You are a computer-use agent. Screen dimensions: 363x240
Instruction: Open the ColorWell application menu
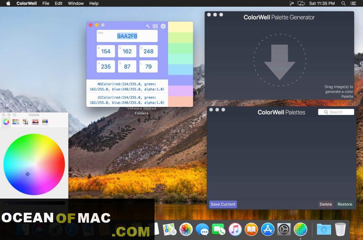(x=27, y=3)
